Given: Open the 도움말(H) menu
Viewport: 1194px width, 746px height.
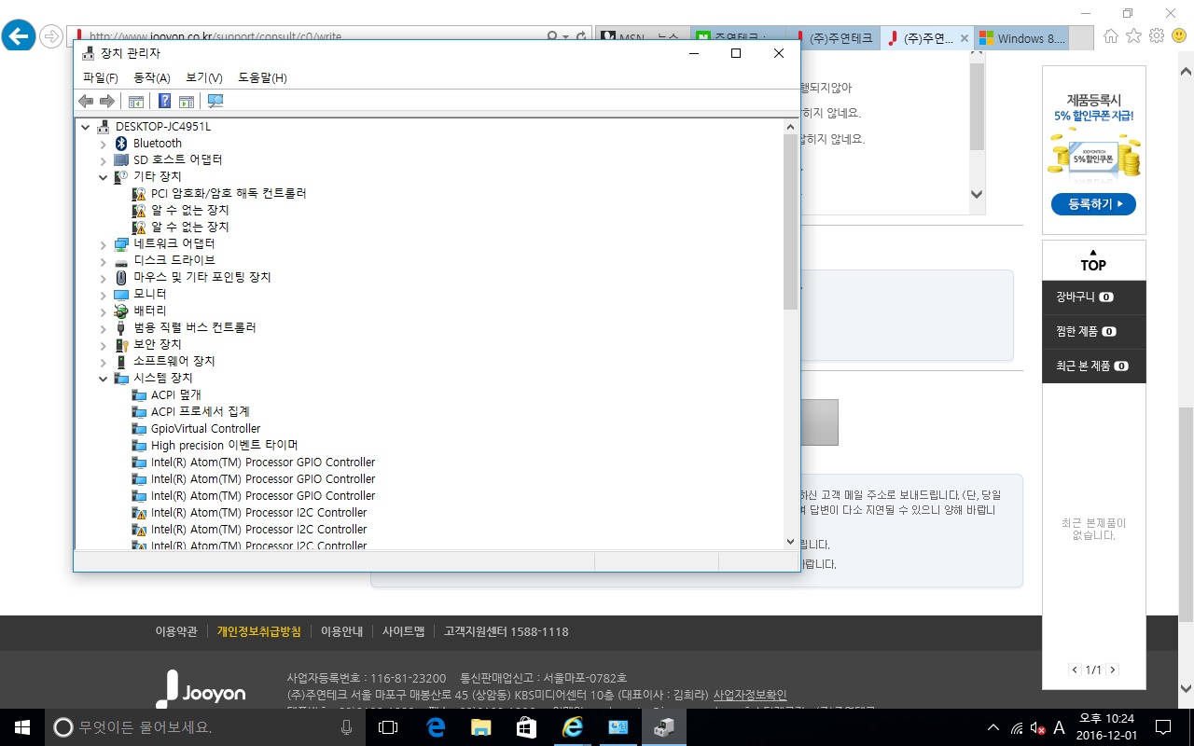Looking at the screenshot, I should tap(262, 77).
